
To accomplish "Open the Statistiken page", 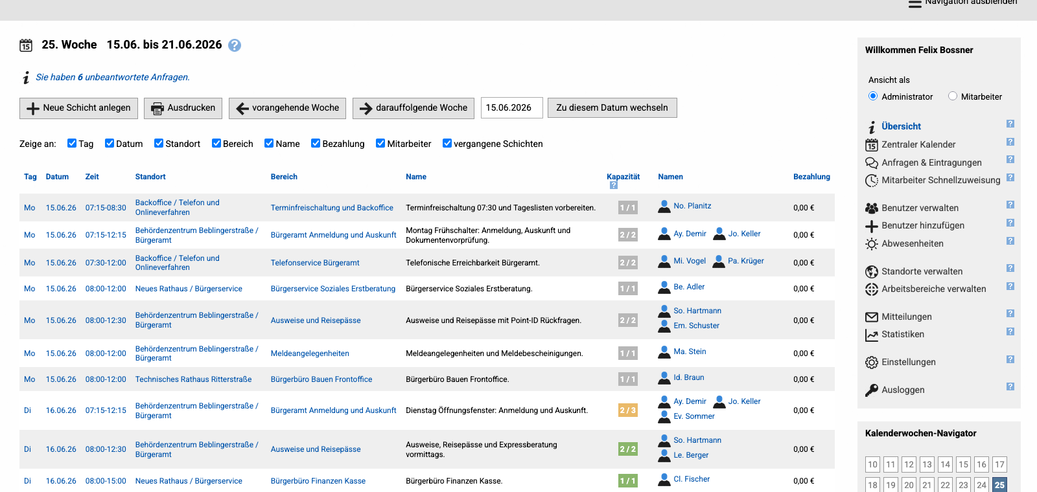I will coord(903,334).
